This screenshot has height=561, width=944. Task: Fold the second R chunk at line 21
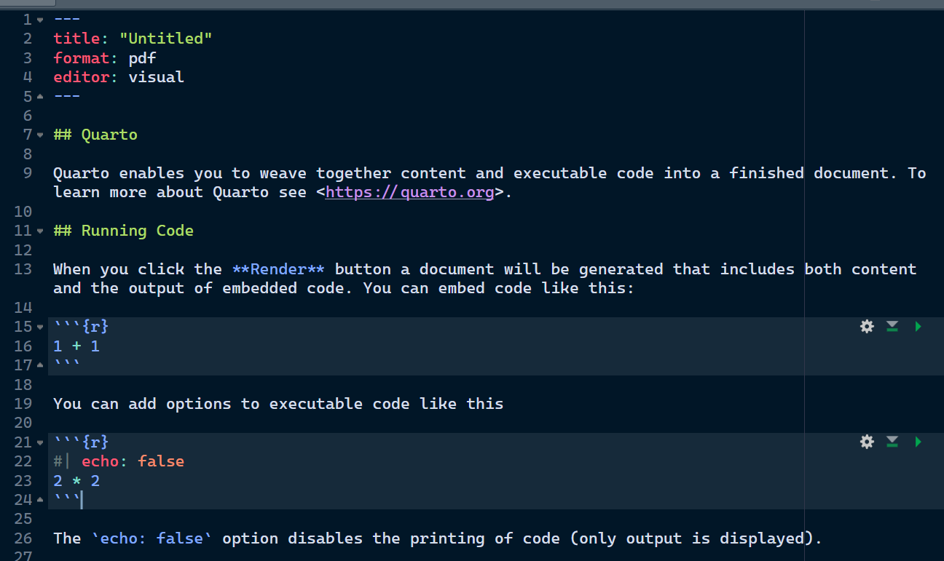pos(39,442)
